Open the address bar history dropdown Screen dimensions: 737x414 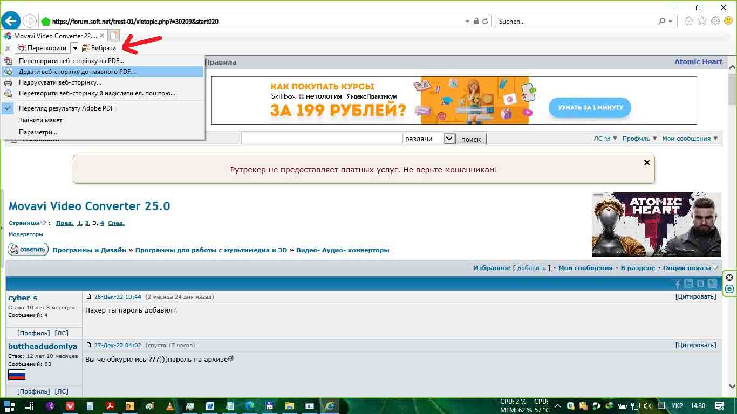tap(467, 22)
